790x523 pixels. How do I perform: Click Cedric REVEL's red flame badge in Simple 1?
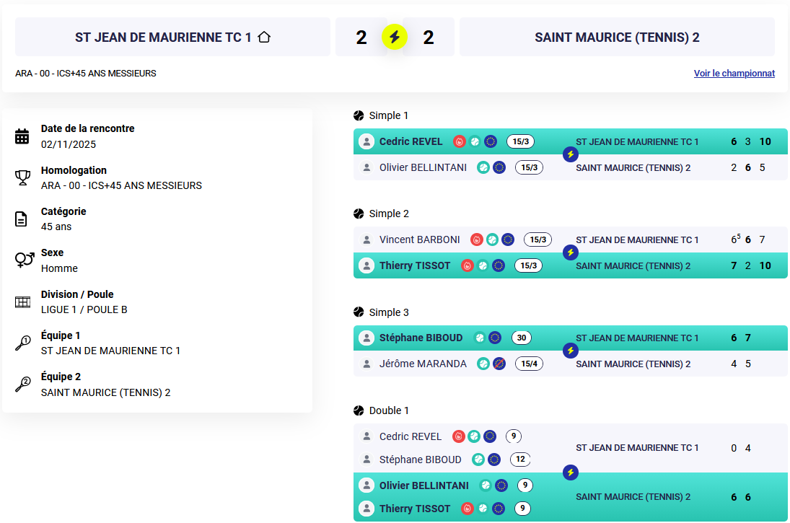coord(459,141)
